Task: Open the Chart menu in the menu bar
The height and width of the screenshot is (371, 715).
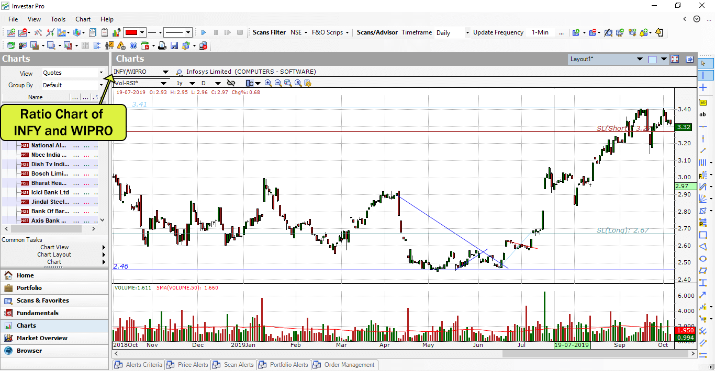Action: [x=83, y=19]
